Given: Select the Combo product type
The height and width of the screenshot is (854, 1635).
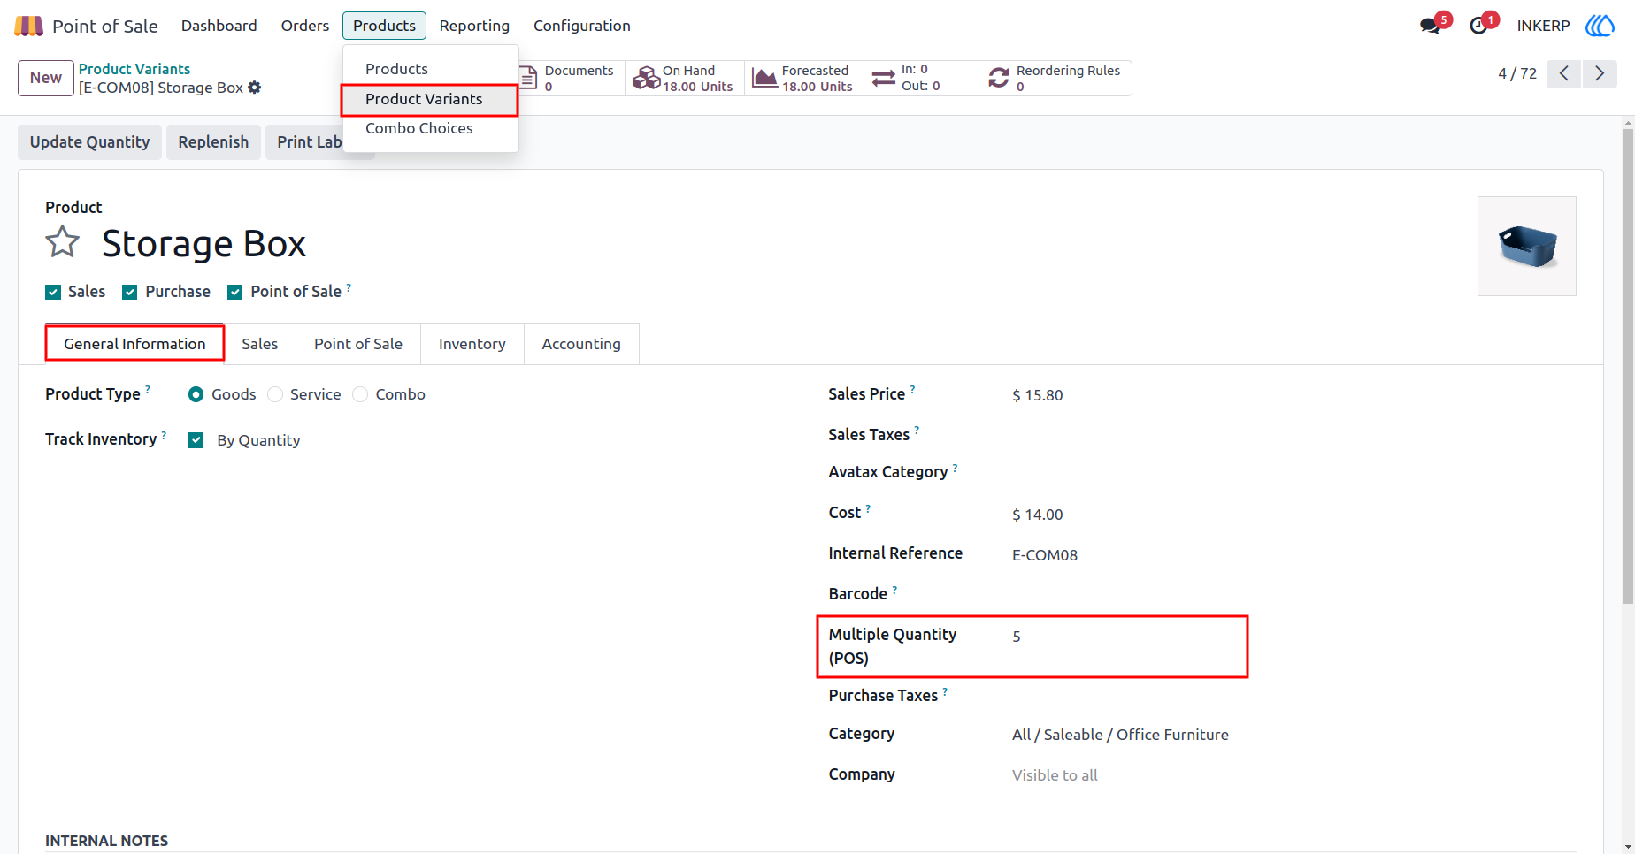Looking at the screenshot, I should point(360,394).
